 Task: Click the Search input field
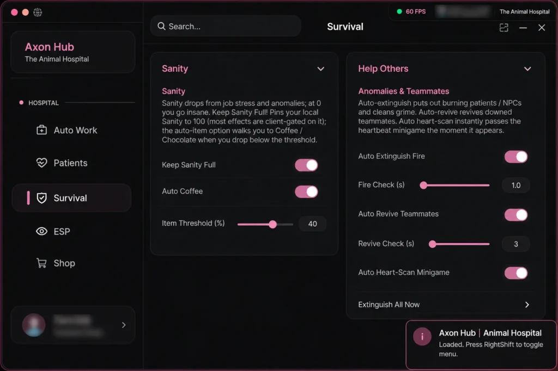click(x=226, y=26)
